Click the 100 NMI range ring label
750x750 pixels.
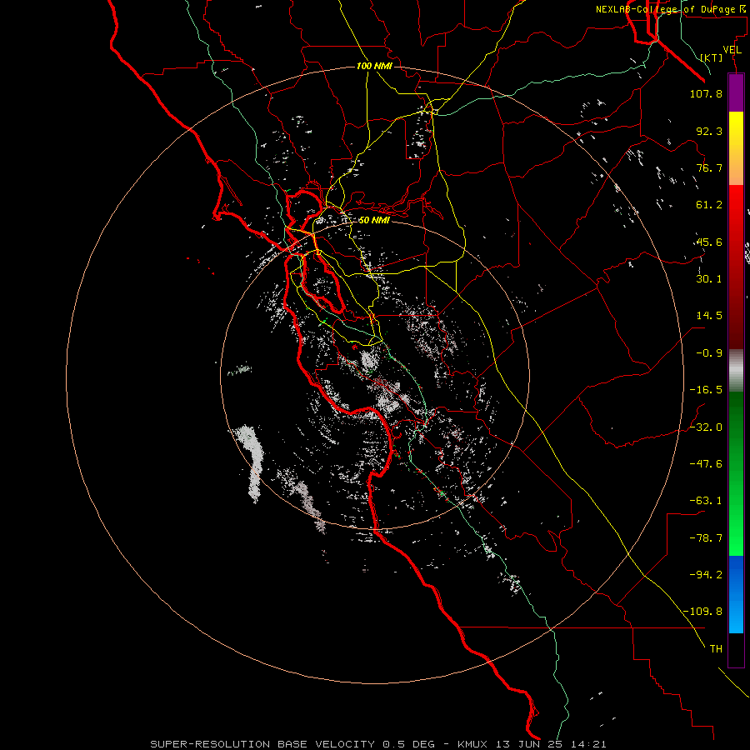[x=374, y=66]
